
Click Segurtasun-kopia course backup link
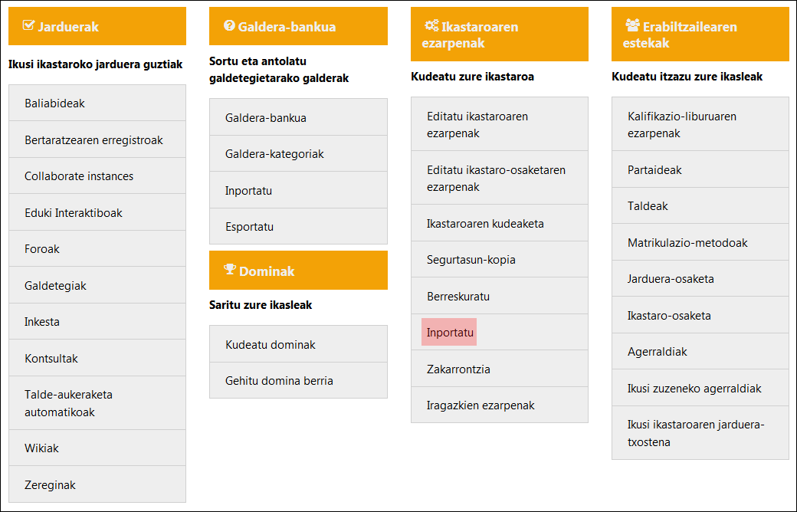click(471, 260)
